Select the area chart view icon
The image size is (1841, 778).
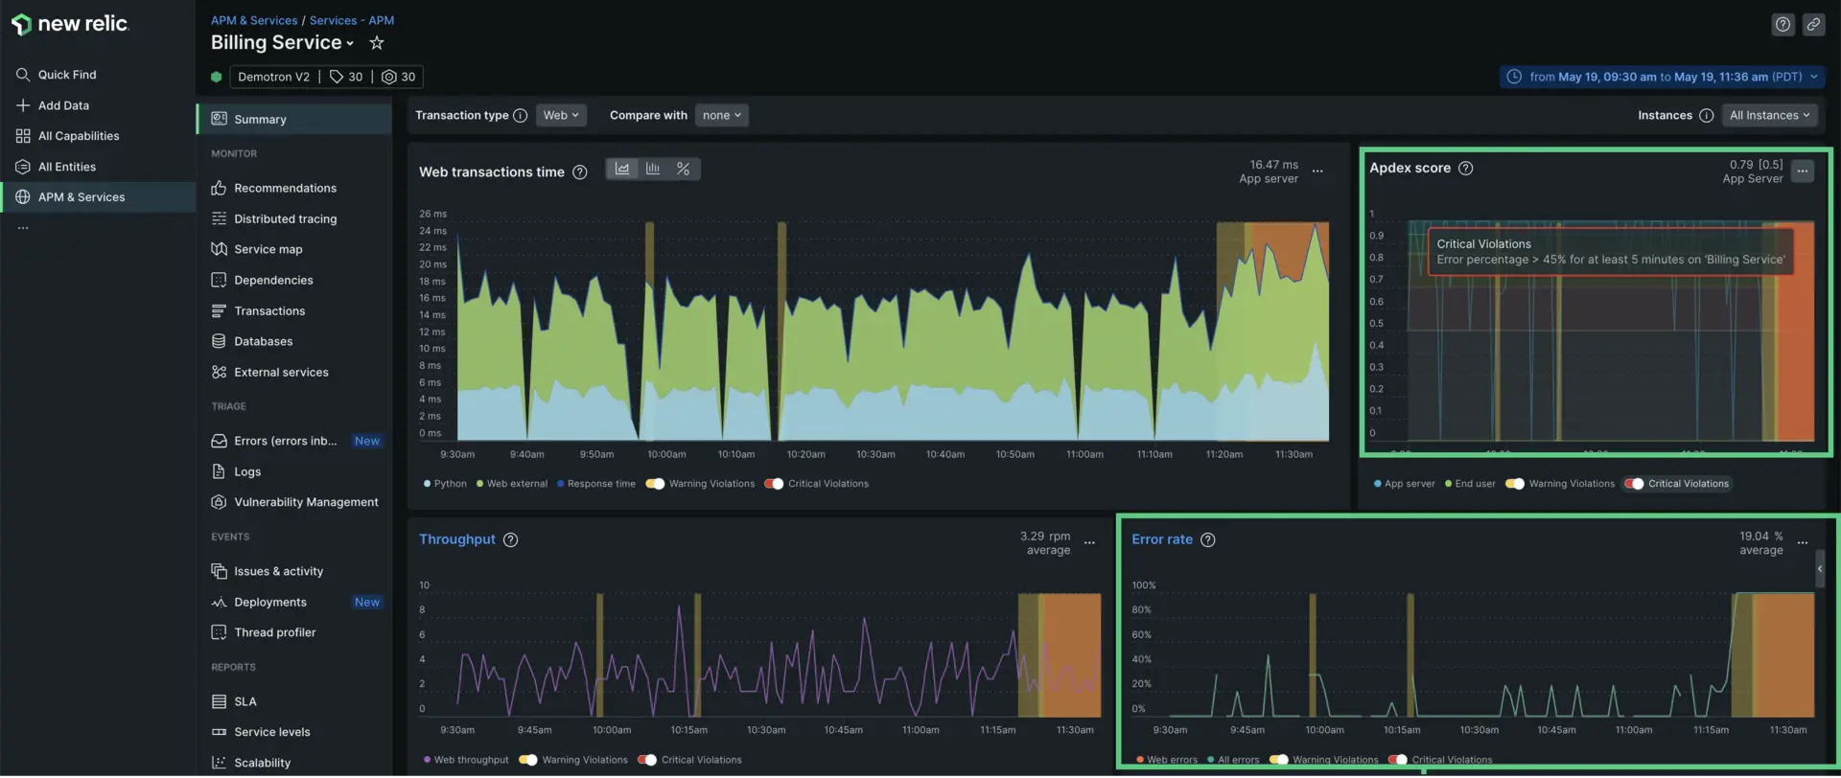(622, 170)
